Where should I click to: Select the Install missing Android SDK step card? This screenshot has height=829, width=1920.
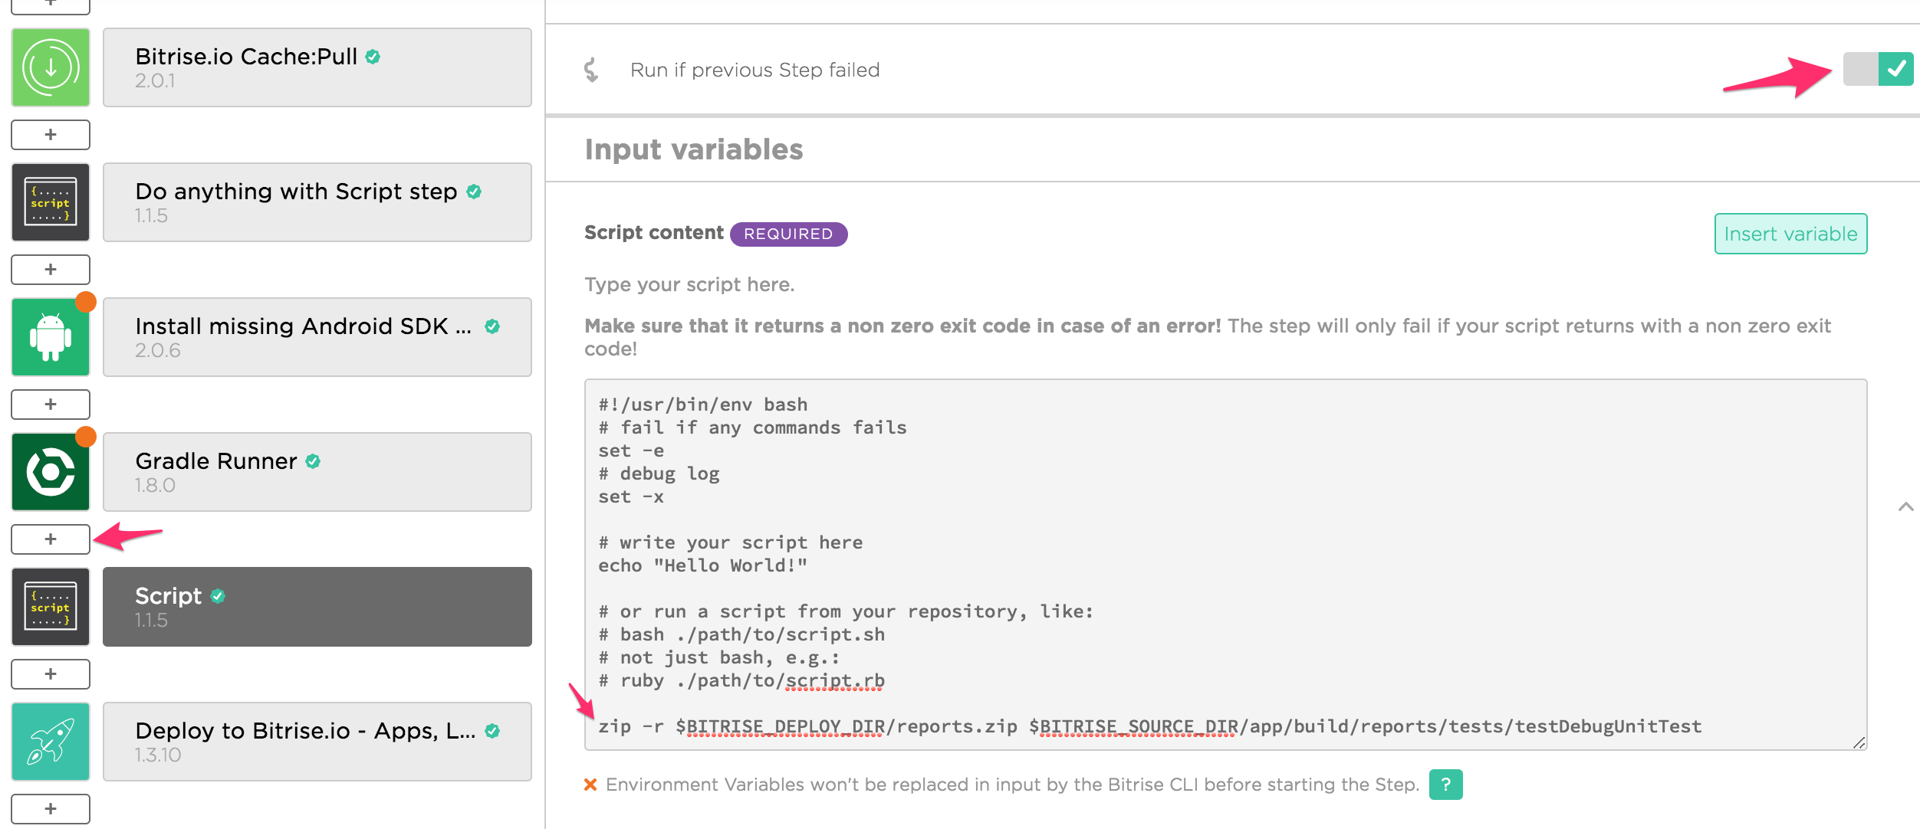point(317,337)
